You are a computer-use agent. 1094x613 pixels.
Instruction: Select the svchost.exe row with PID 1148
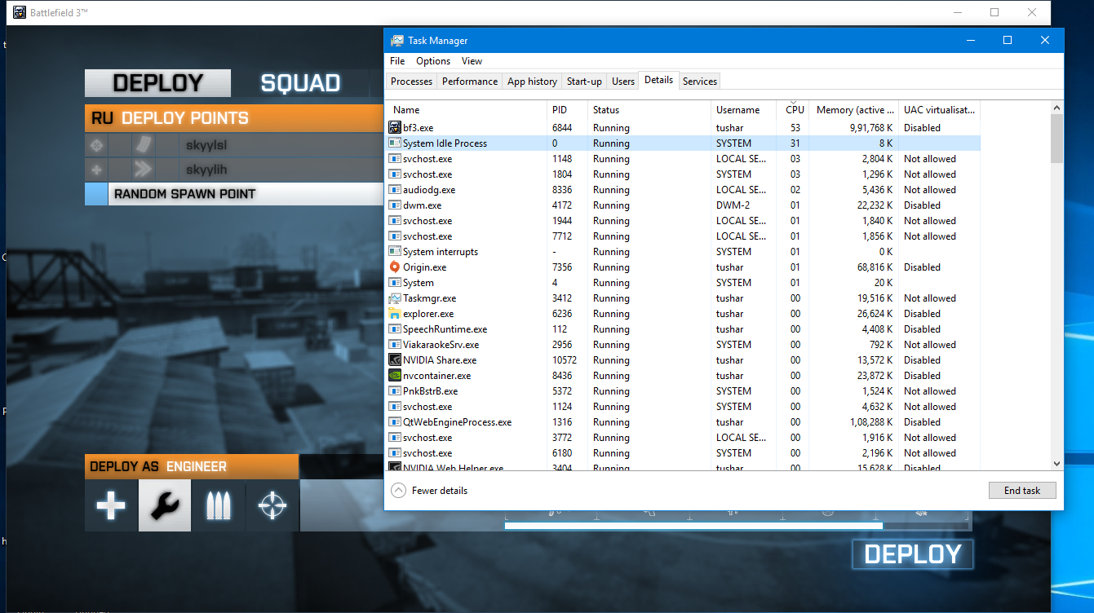(x=684, y=159)
